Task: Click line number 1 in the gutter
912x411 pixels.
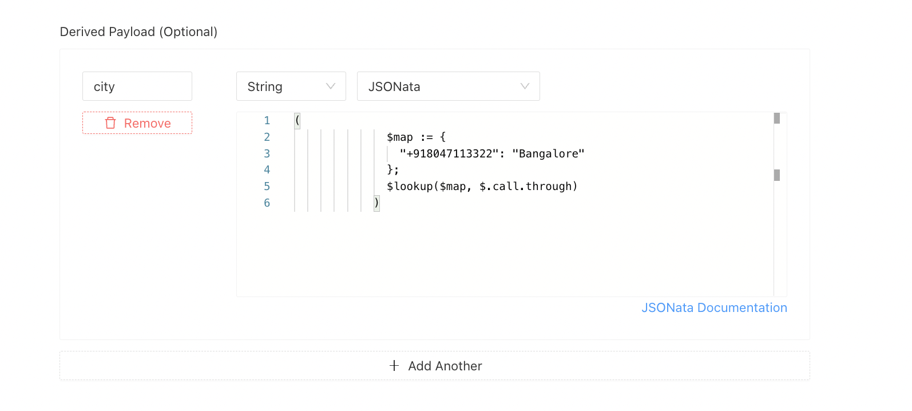Action: pos(267,121)
